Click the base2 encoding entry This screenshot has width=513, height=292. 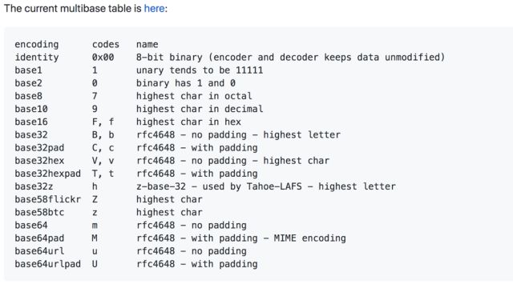click(29, 83)
